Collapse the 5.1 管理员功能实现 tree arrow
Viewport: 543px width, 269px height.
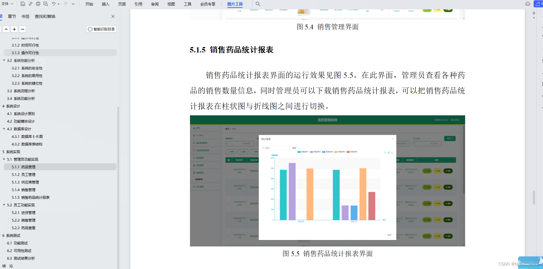(4, 159)
